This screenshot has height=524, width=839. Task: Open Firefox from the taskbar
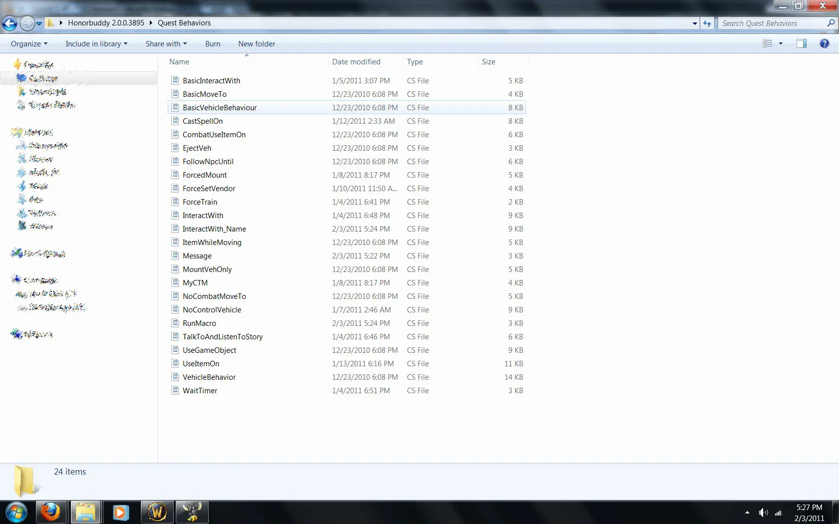[x=50, y=512]
